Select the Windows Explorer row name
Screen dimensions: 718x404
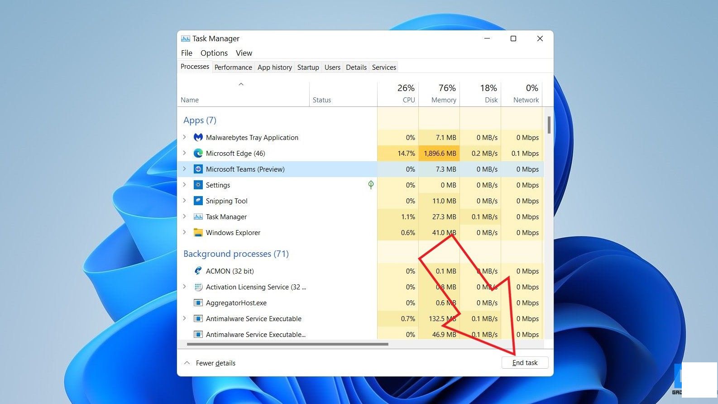coord(233,232)
